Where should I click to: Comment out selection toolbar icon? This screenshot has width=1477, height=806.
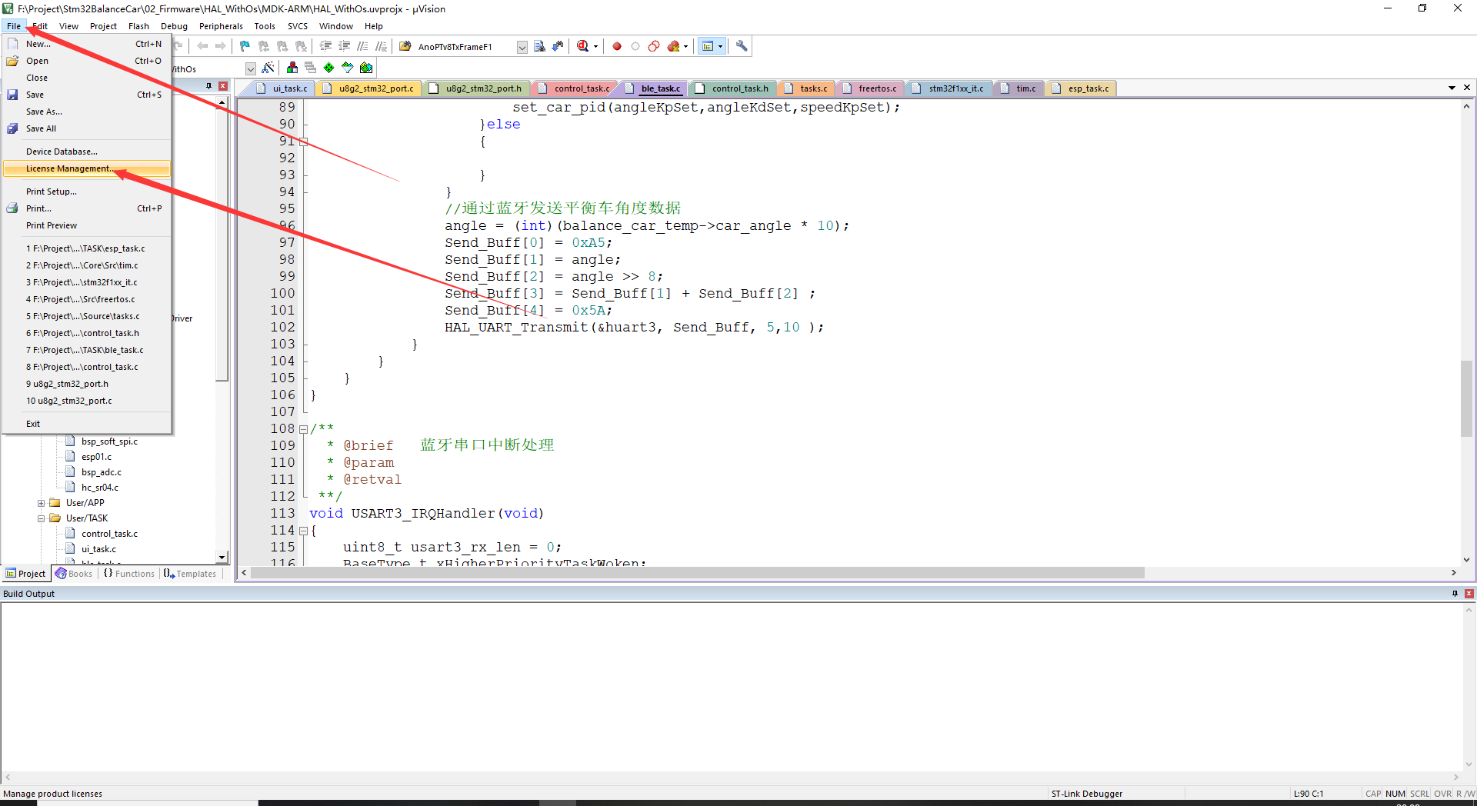[x=362, y=46]
